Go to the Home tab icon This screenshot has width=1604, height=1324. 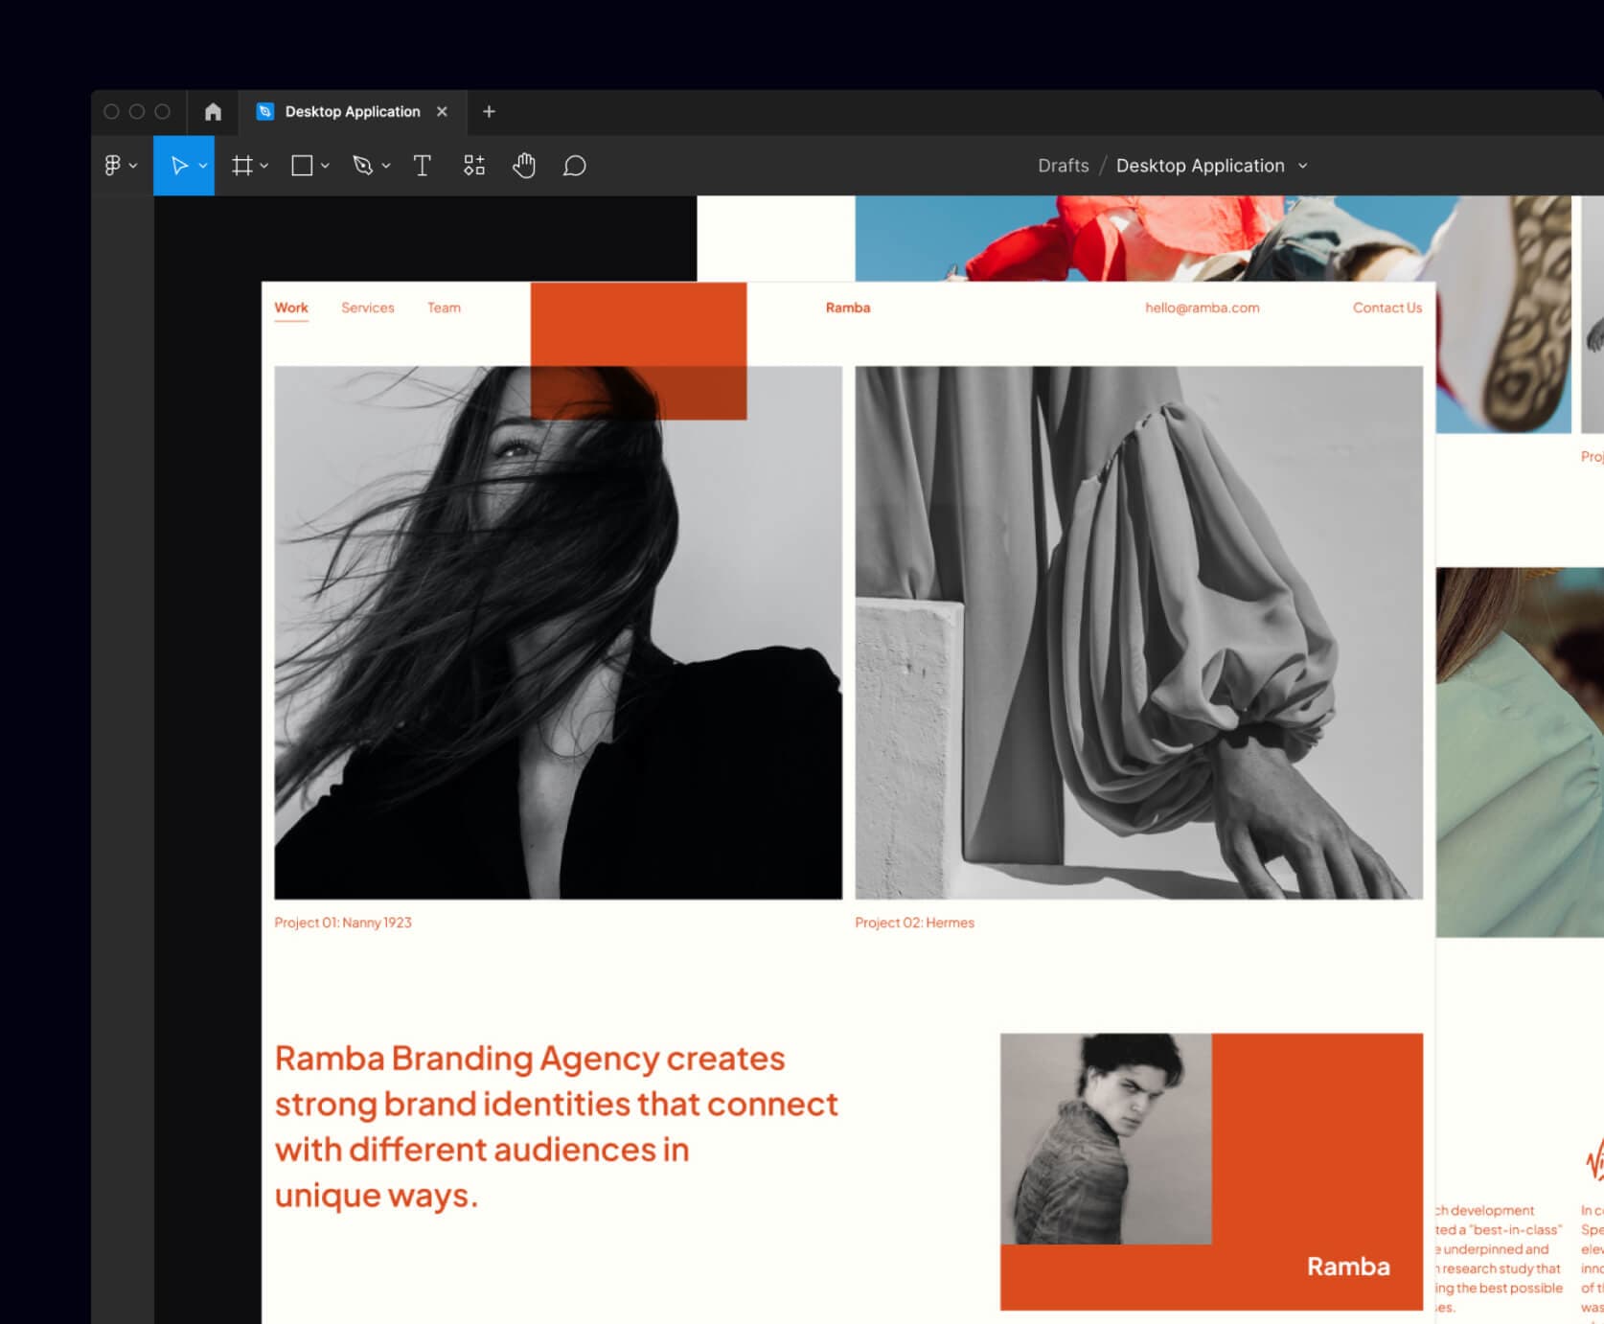213,112
